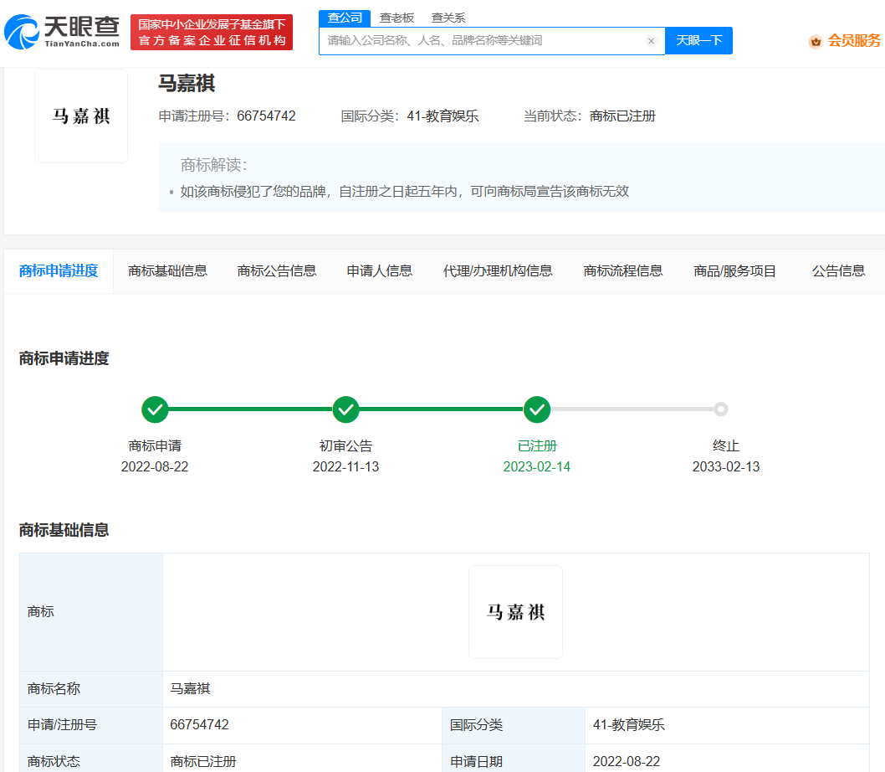Switch to the 商品/服务项目 tab
The height and width of the screenshot is (772, 885).
point(735,270)
